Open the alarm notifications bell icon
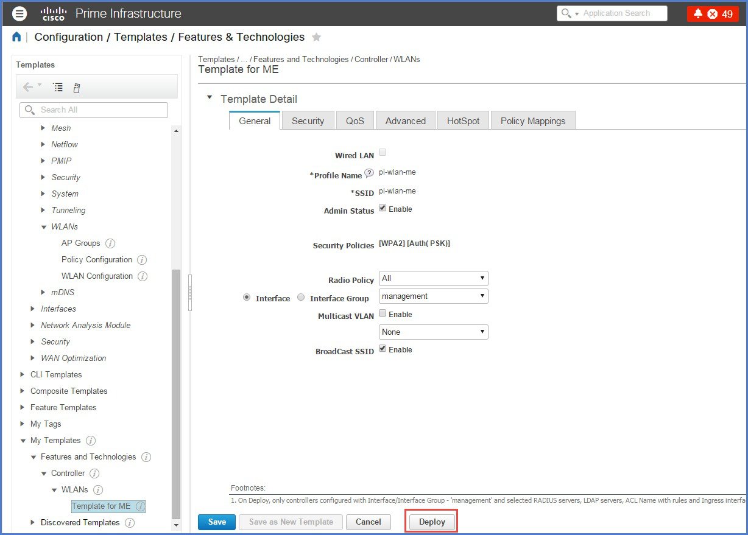Screen dimensions: 748x535 coord(698,13)
